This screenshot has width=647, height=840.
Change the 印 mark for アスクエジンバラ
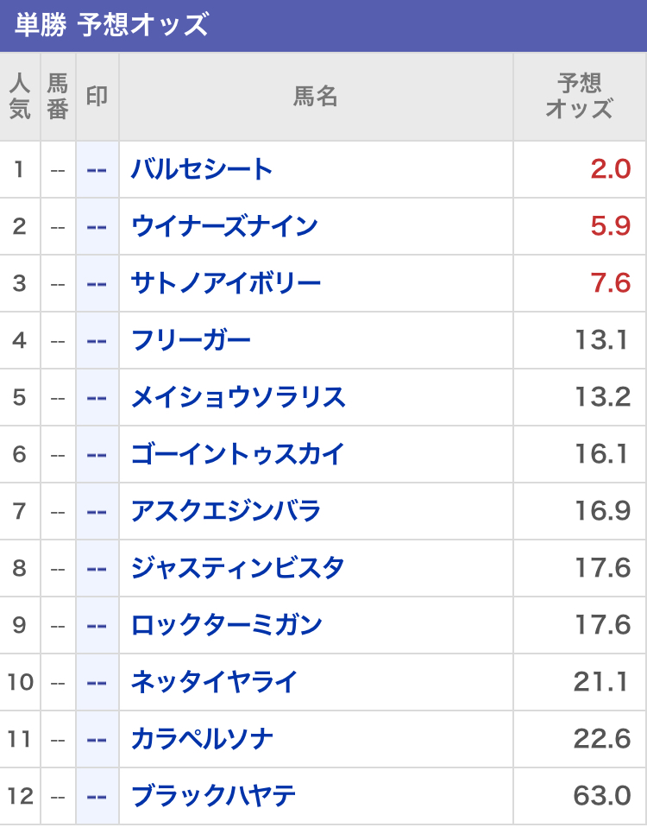point(97,511)
